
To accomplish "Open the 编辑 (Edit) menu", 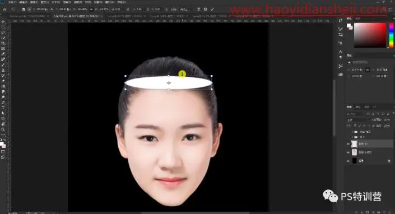I will click(x=23, y=2).
